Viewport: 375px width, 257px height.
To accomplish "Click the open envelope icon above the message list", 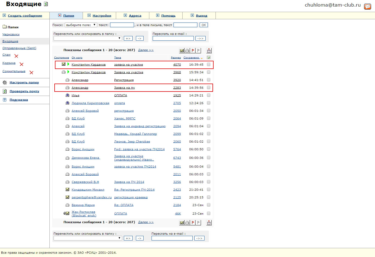I will (187, 51).
